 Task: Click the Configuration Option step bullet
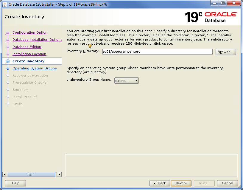click(8, 33)
